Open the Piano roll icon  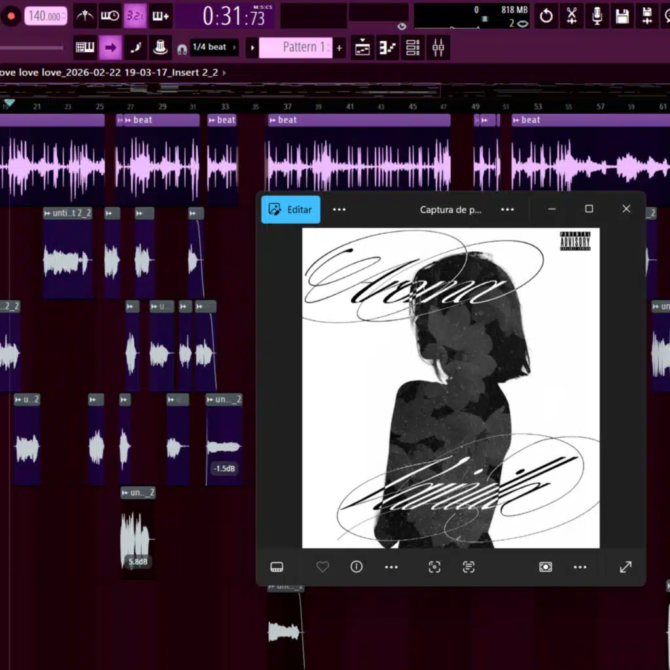click(387, 48)
